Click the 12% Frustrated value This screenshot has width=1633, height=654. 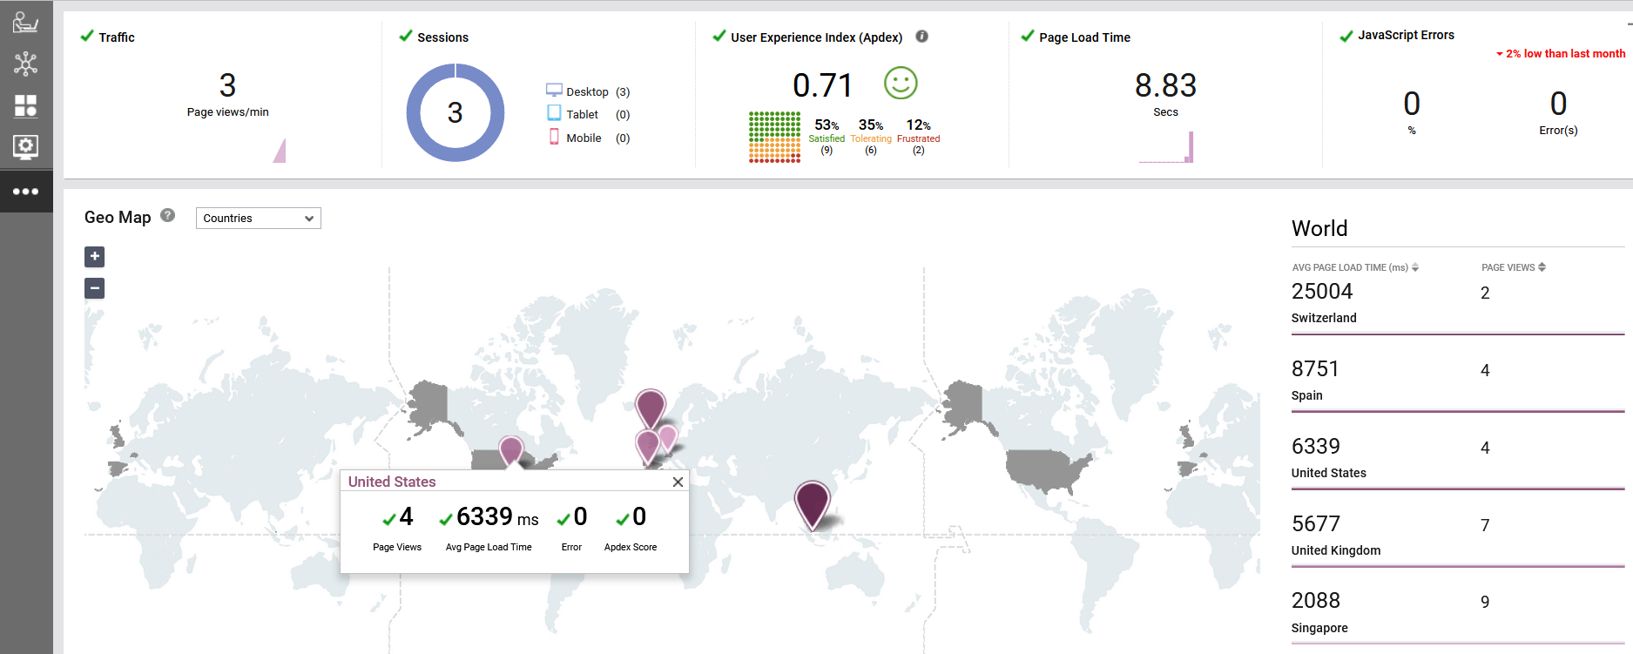click(918, 125)
